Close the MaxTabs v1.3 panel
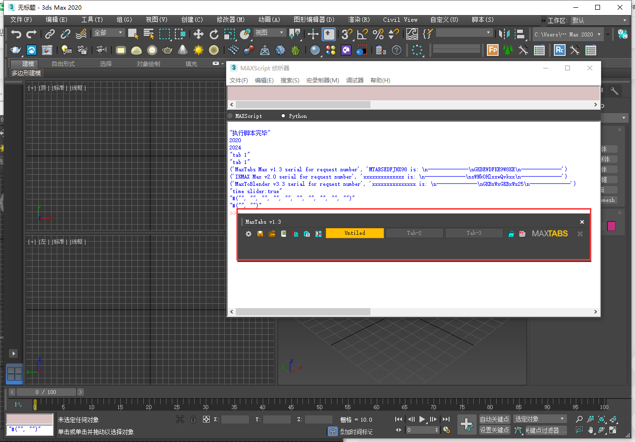Viewport: 635px width, 442px height. pyautogui.click(x=582, y=222)
